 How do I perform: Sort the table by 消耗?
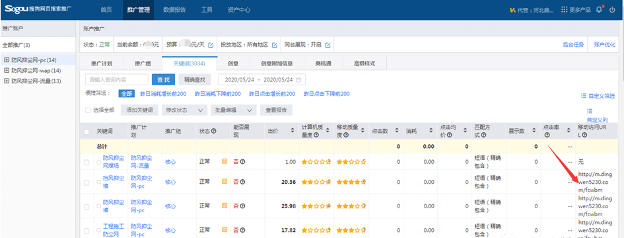[431, 131]
